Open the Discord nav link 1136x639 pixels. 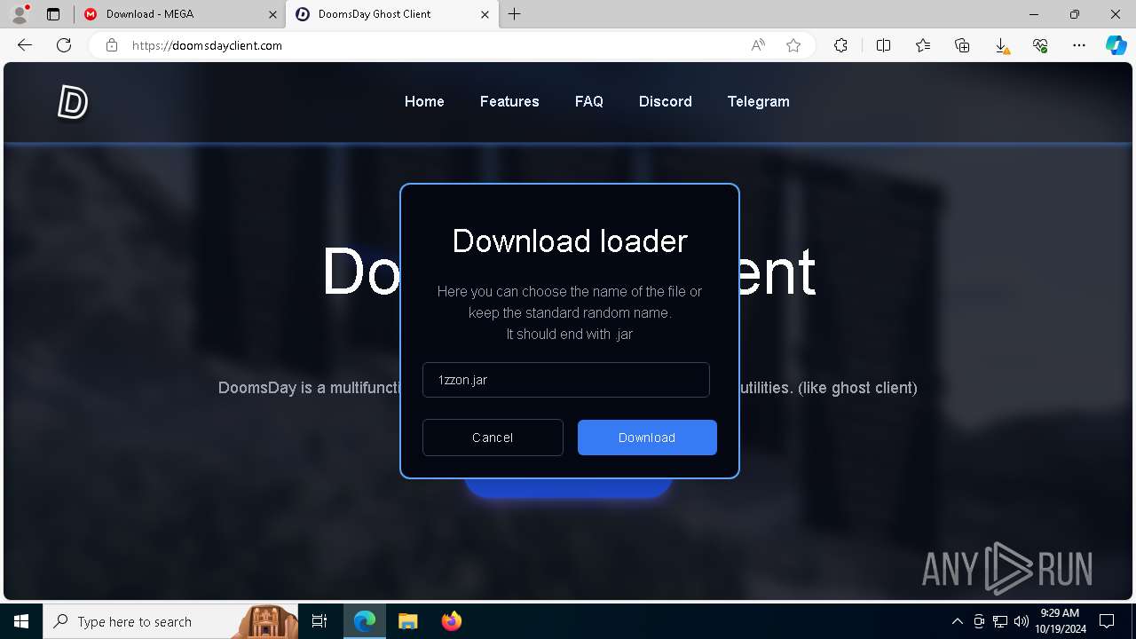point(666,102)
